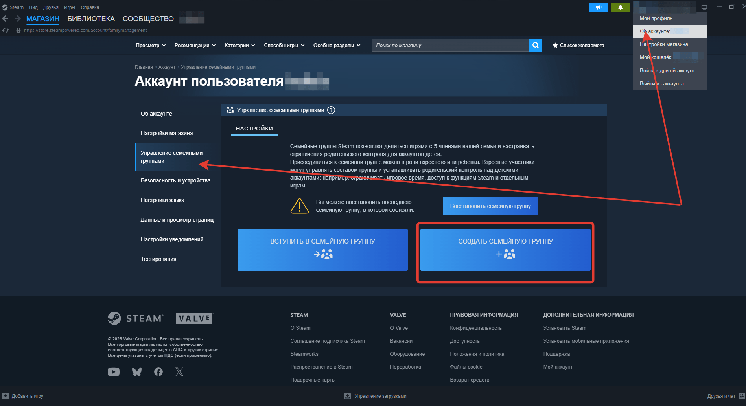Click the Valve logo in footer
746x406 pixels.
coord(195,318)
